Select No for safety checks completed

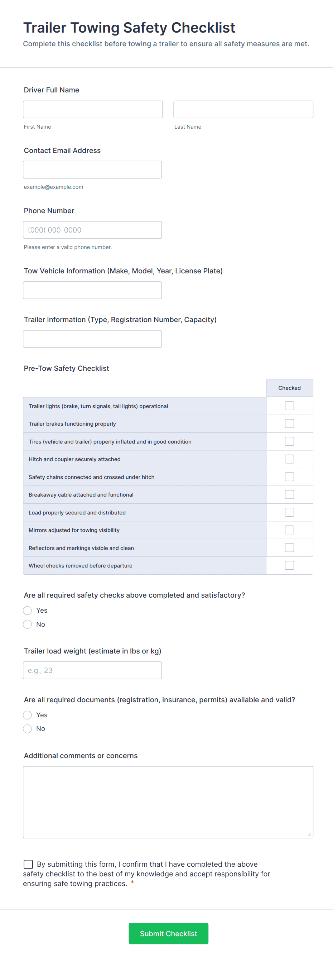pos(27,624)
